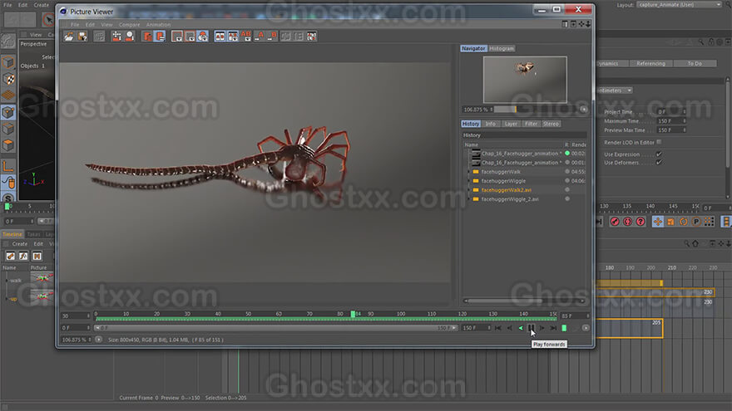Click the navigator preview thumbnail

525,80
